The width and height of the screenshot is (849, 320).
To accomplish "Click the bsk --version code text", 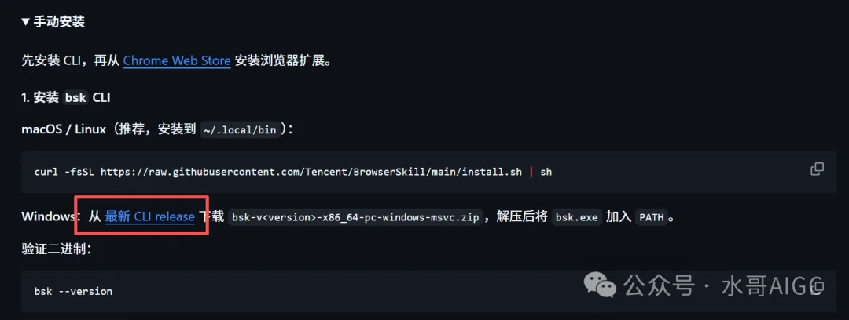I will pyautogui.click(x=73, y=291).
